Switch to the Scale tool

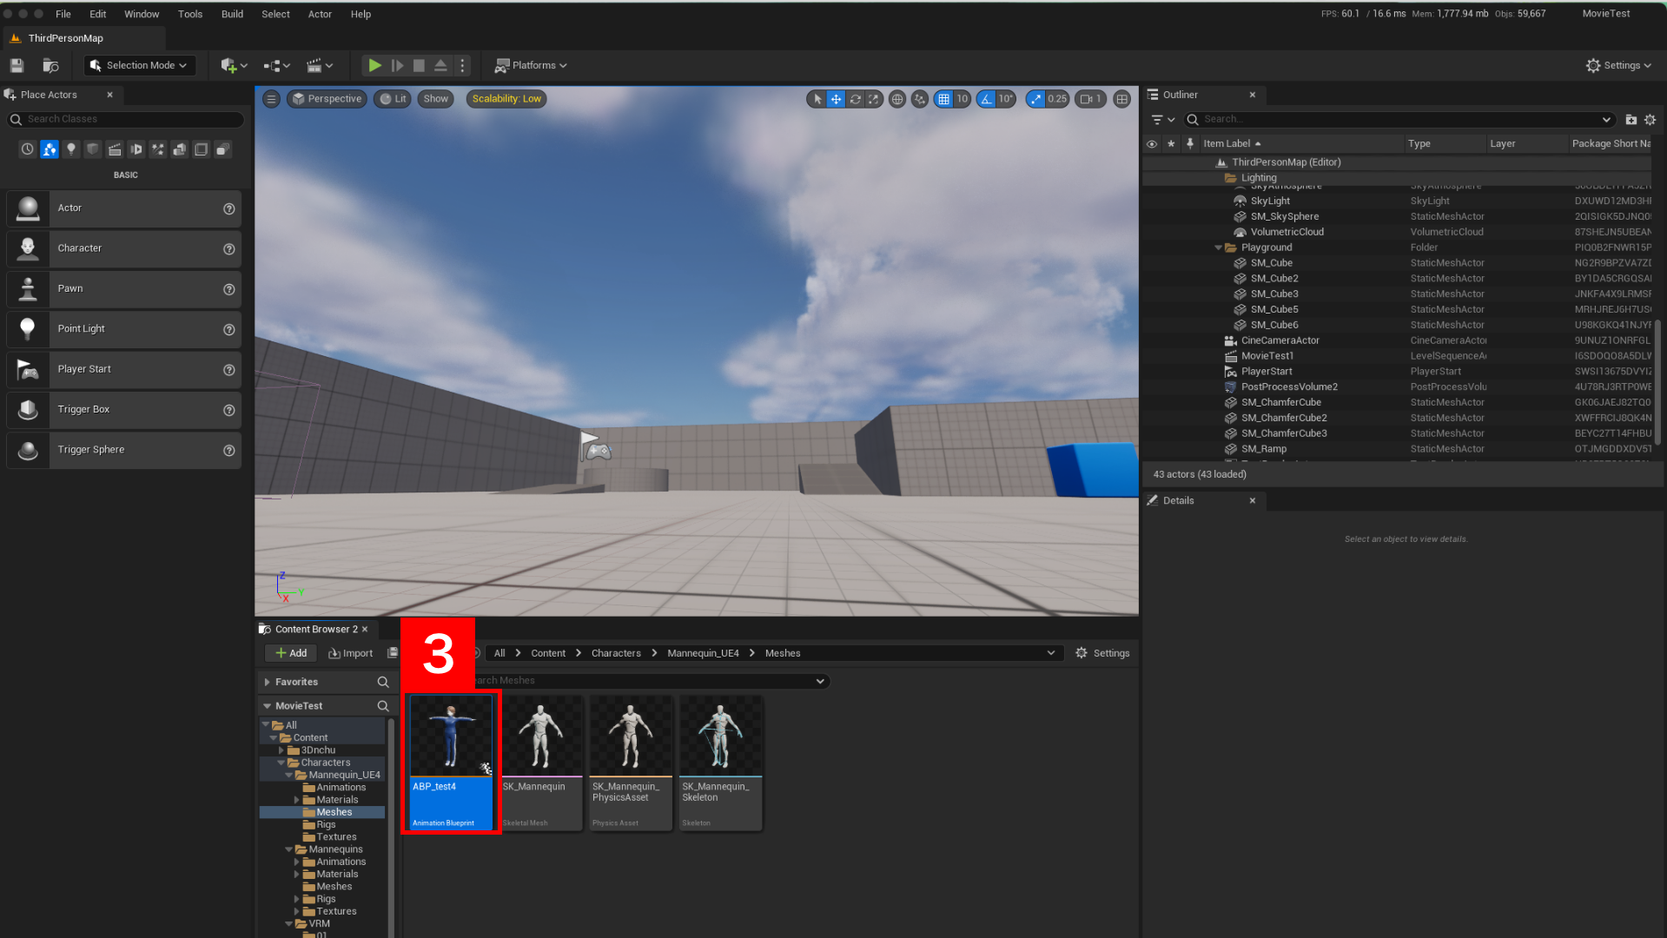click(x=875, y=98)
